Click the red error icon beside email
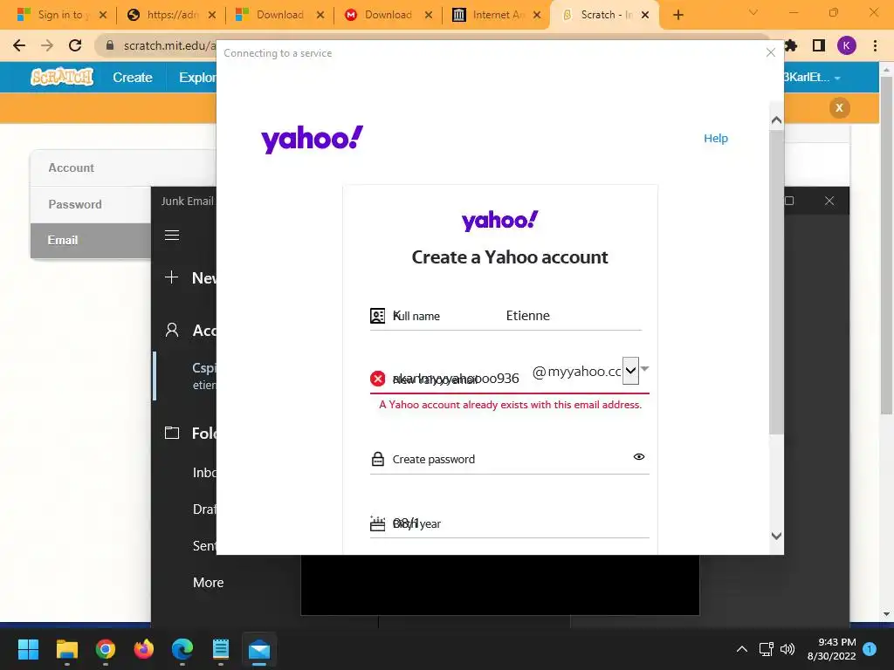The image size is (894, 670). (377, 379)
